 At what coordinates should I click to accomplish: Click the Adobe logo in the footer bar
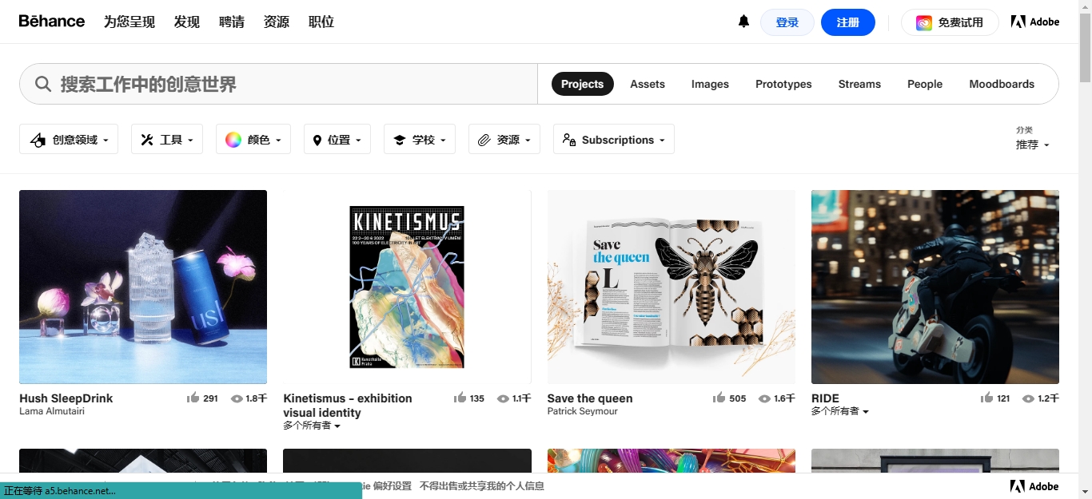(1034, 486)
